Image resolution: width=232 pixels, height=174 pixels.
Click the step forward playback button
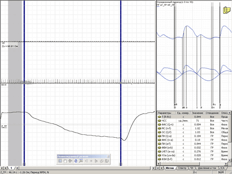[96, 161]
